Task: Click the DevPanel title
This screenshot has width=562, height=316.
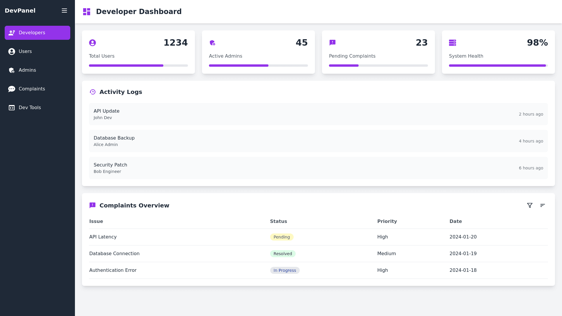Action: click(x=20, y=10)
